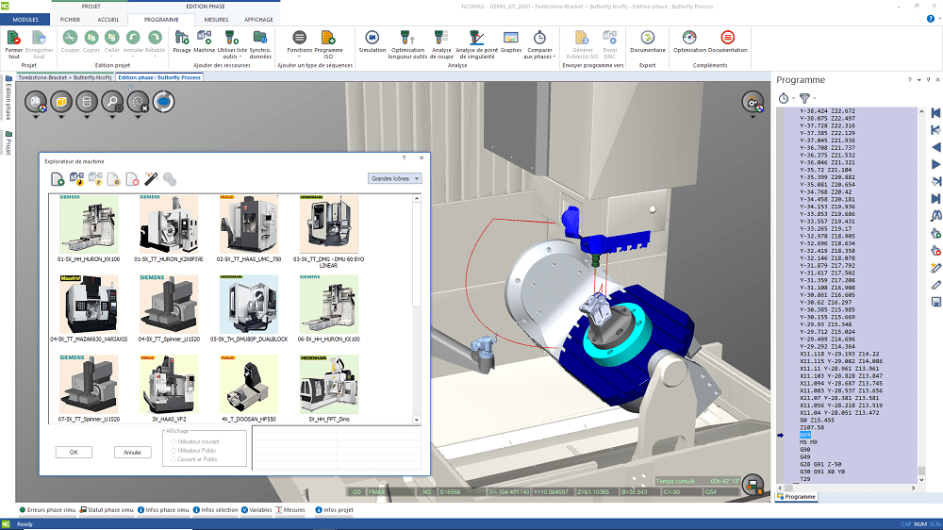The height and width of the screenshot is (530, 943).
Task: Switch to the MESURES ribbon tab
Action: (x=216, y=19)
